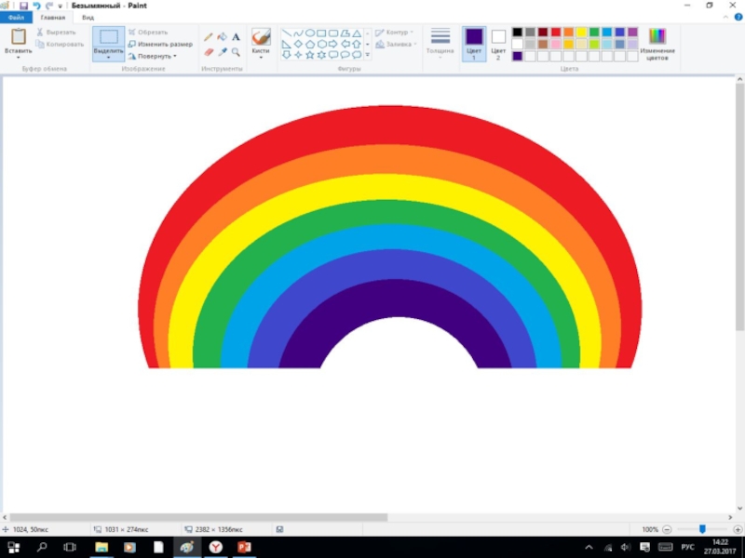Open the Изменение цветов color editor
Viewport: 745px width, 558px height.
pos(657,44)
